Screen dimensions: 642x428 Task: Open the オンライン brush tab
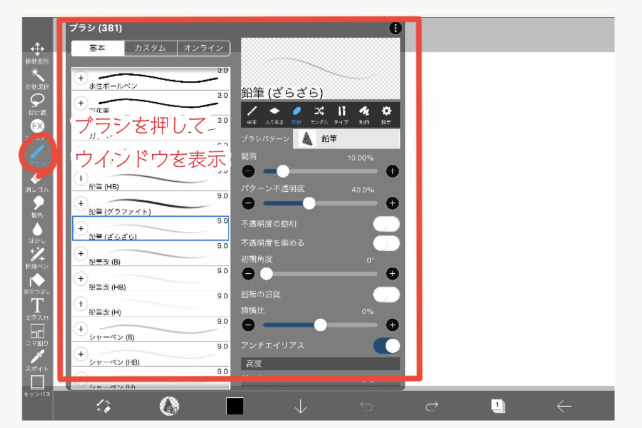point(204,47)
